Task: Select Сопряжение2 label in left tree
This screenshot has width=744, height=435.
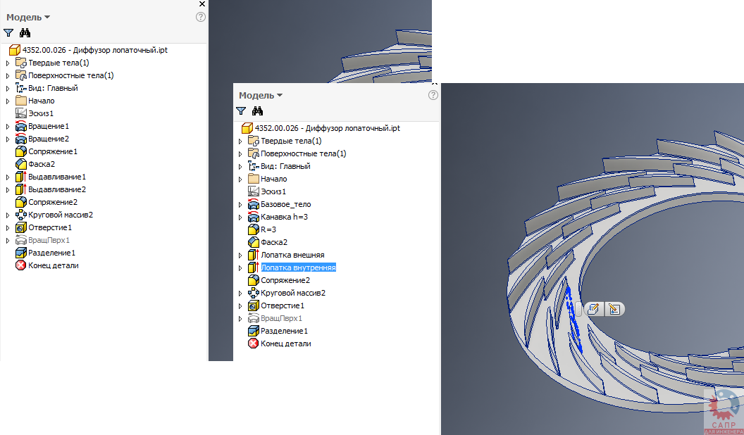Action: pos(53,202)
